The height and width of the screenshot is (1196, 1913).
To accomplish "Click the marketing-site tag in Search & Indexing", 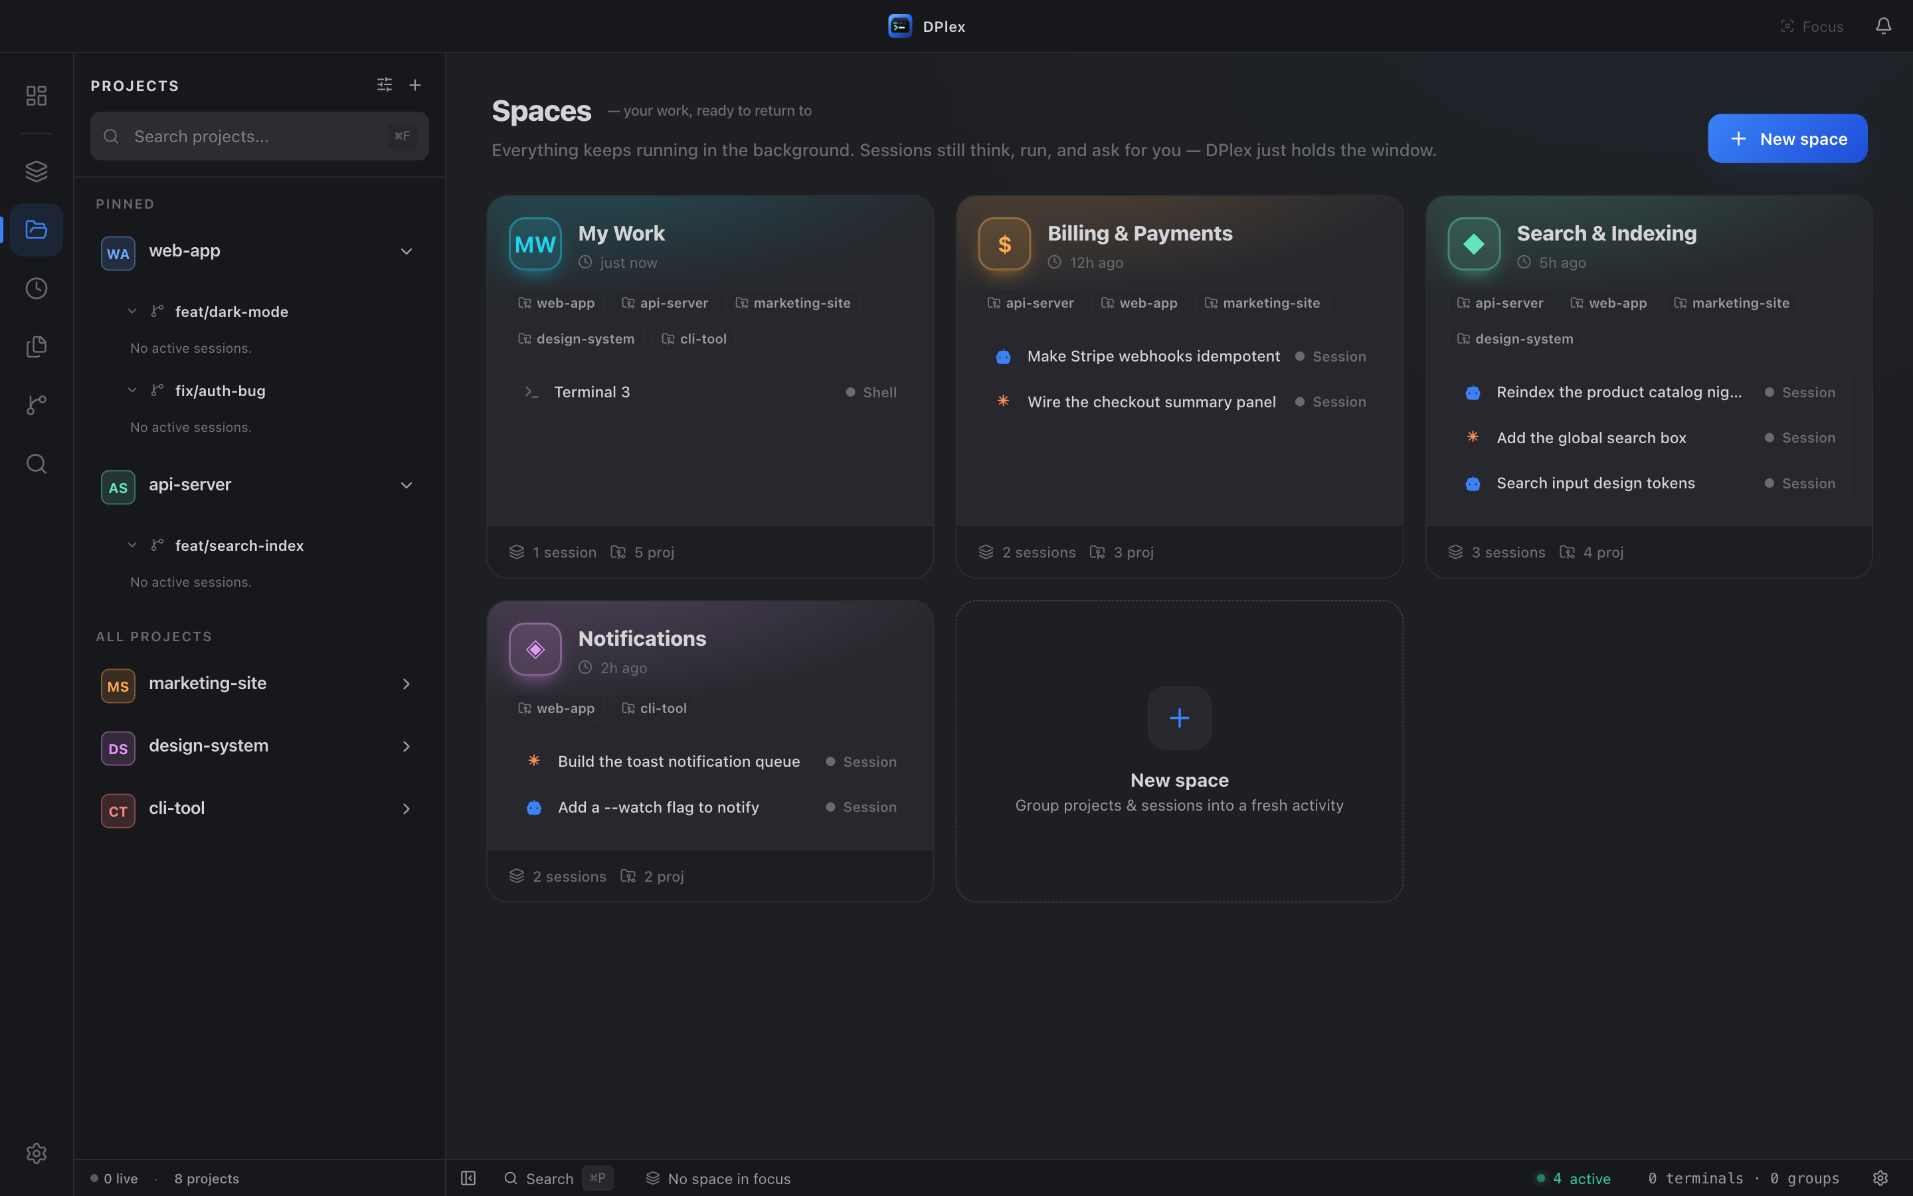I will pos(1731,303).
